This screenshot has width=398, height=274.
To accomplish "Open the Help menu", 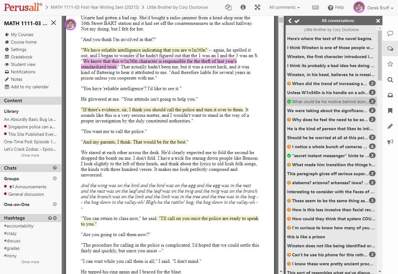I will tap(336, 7).
